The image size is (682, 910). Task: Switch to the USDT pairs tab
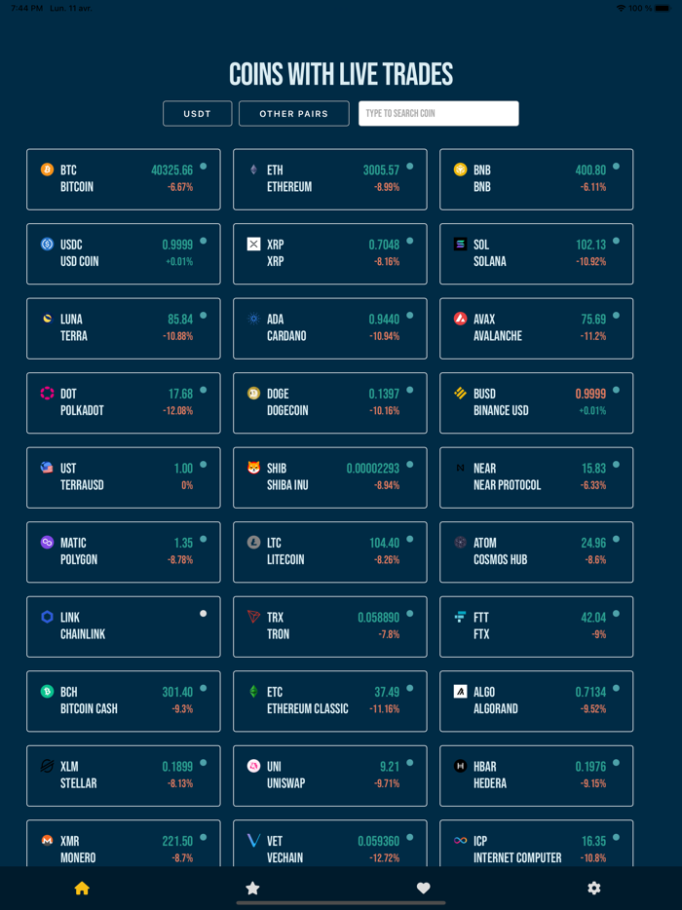(x=197, y=113)
